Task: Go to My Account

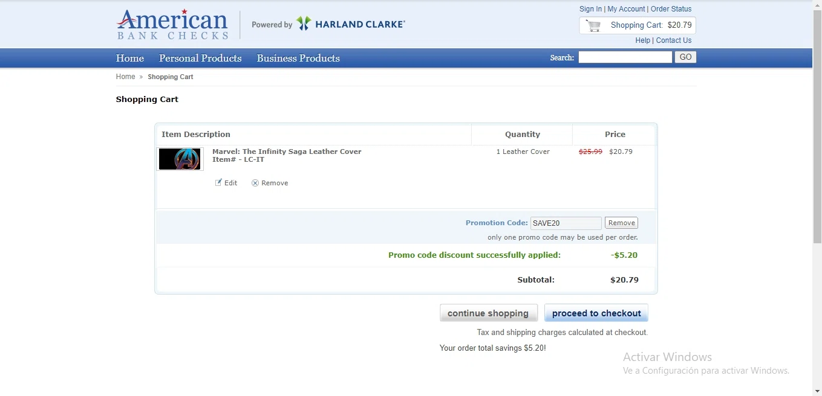Action: [x=626, y=9]
